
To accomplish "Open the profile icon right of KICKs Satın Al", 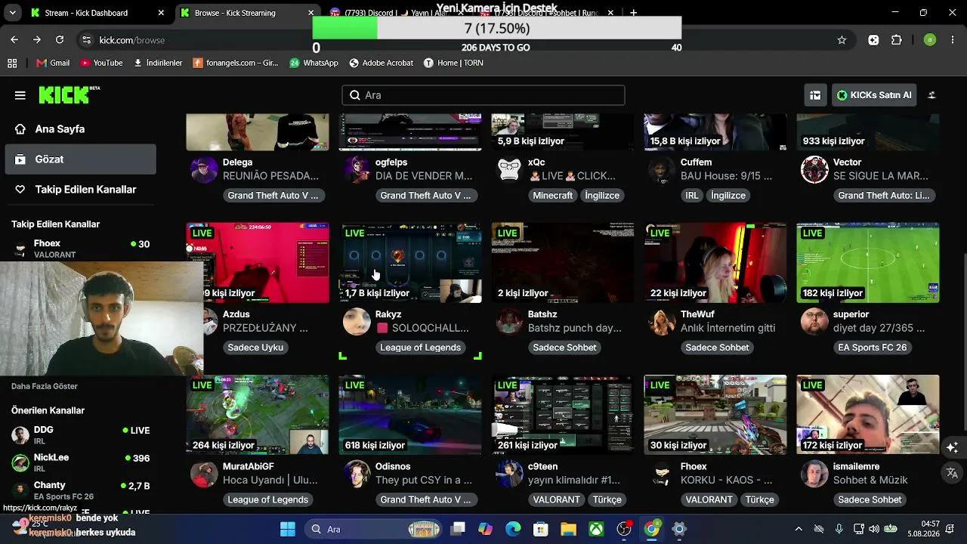I will pos(931,95).
